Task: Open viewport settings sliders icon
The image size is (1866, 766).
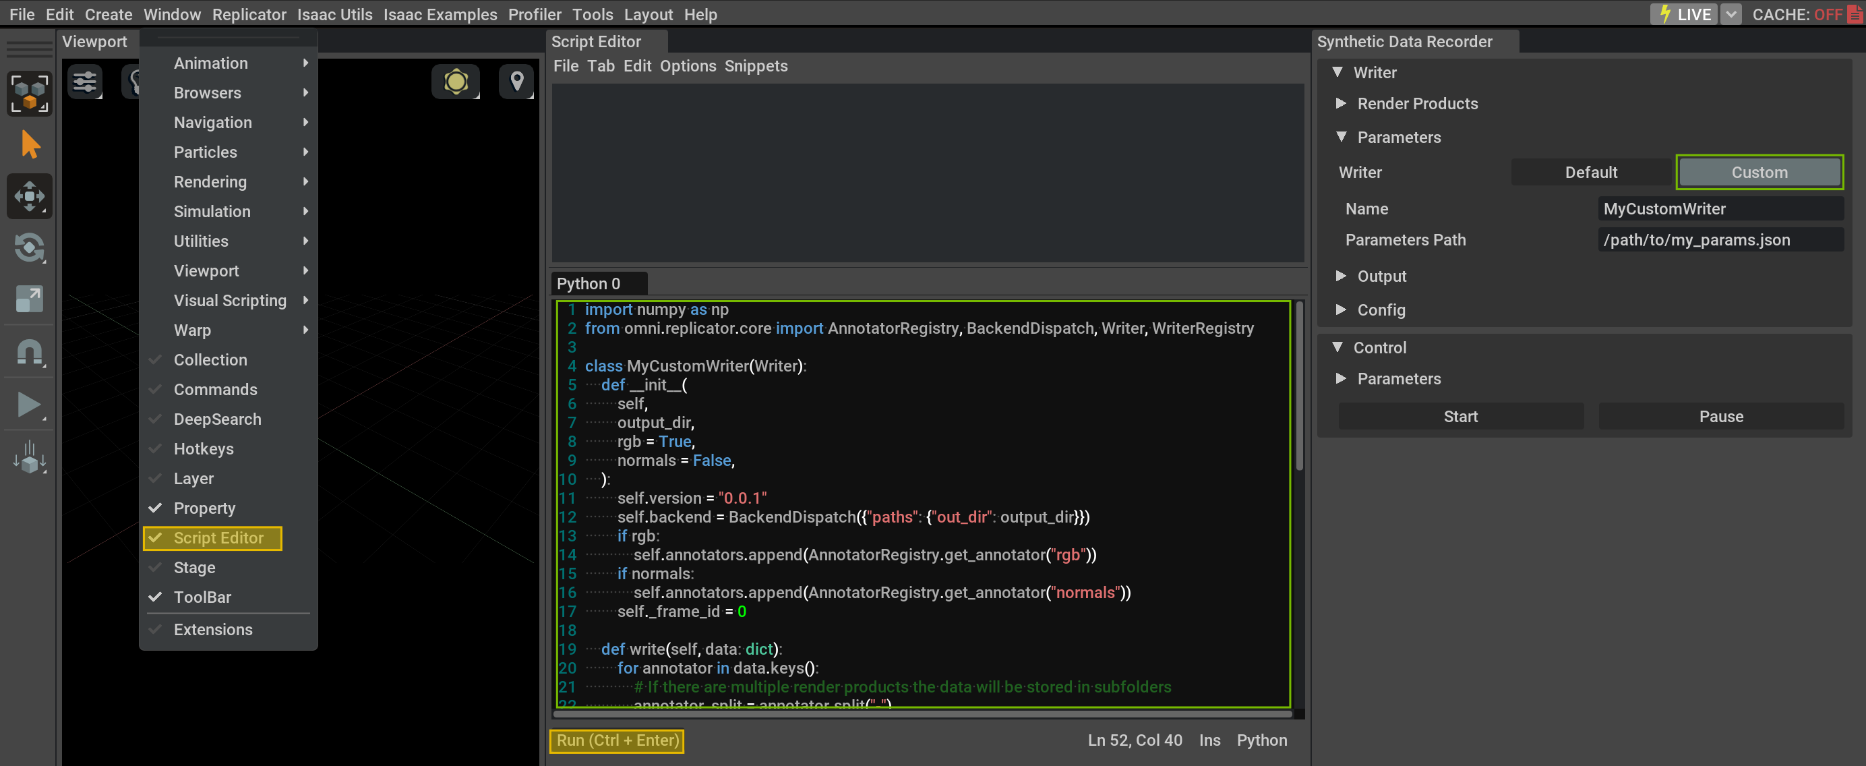Action: click(85, 81)
